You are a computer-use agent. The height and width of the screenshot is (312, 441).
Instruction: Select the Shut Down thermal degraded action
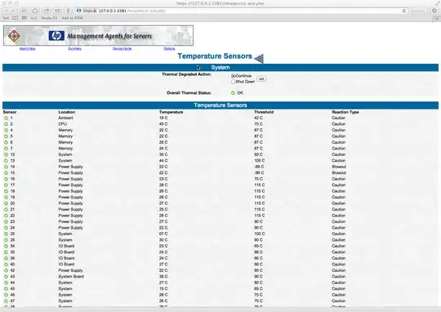coord(233,82)
